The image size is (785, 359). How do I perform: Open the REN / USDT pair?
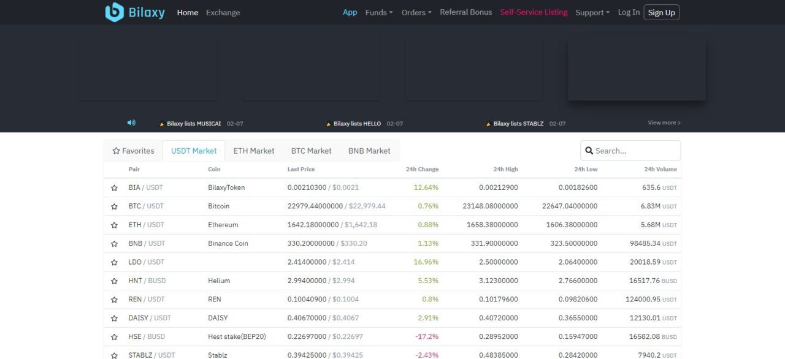click(147, 300)
